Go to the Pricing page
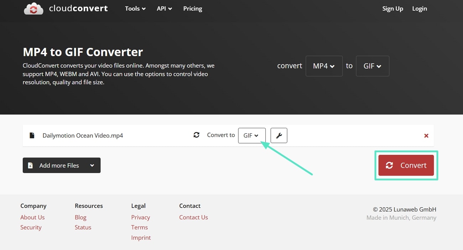Image resolution: width=463 pixels, height=250 pixels. 193,9
